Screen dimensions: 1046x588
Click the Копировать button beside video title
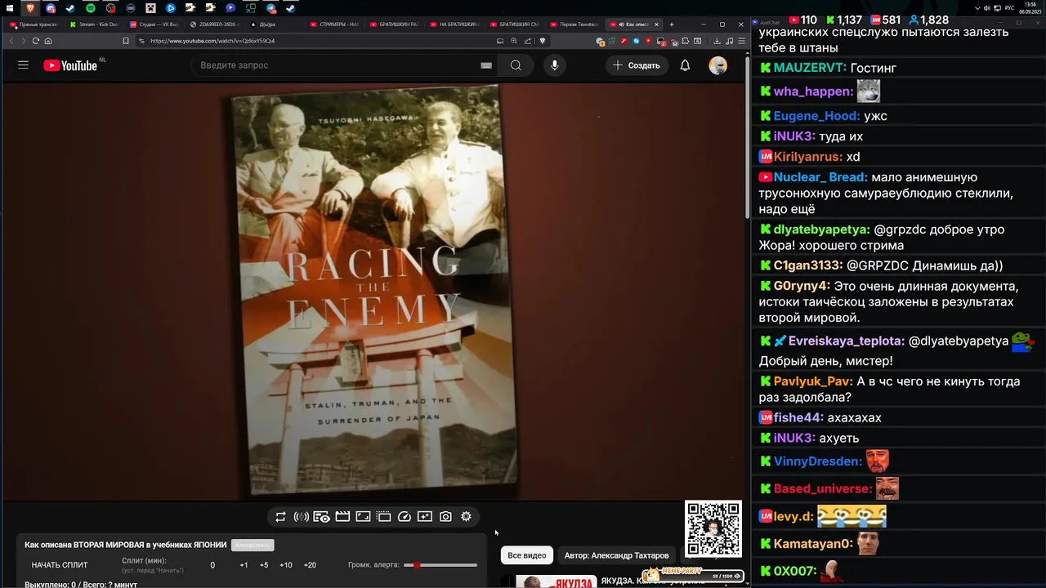tap(253, 545)
